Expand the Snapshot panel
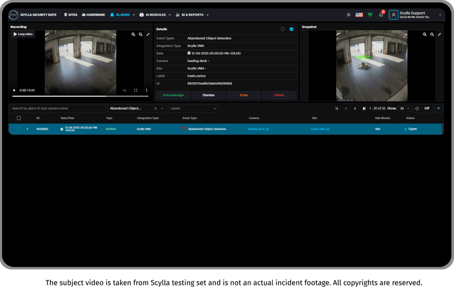 coord(439,34)
